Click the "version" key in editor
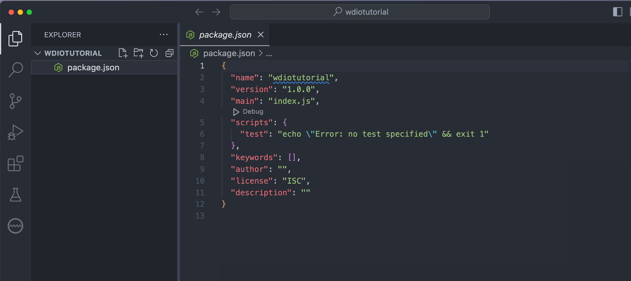 [x=252, y=90]
